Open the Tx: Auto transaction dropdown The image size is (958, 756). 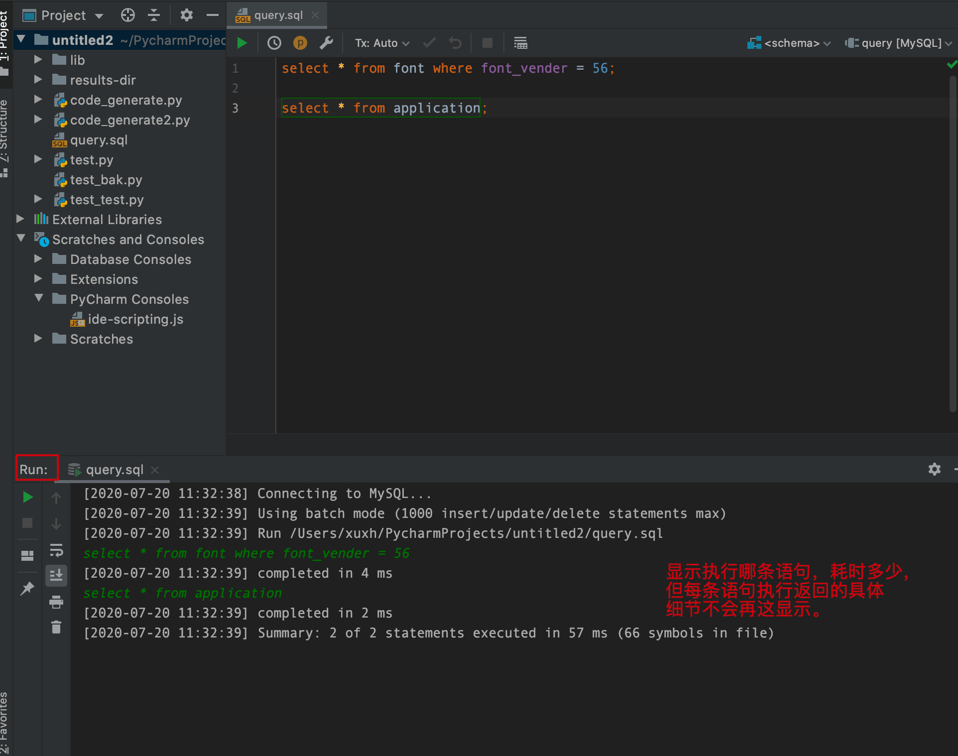pos(382,43)
